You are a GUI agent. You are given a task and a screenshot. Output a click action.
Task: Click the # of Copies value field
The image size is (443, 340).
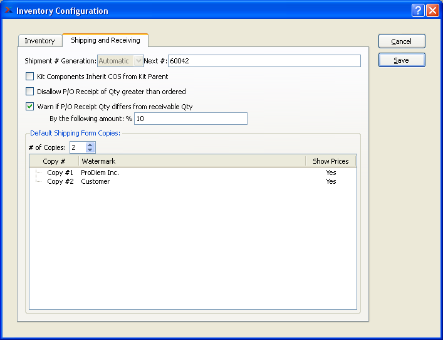(78, 147)
